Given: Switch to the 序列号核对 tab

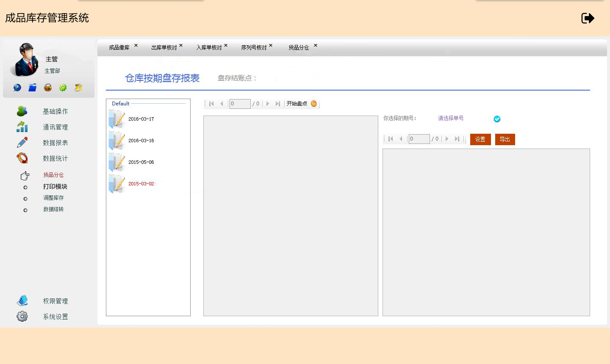Looking at the screenshot, I should [x=254, y=47].
